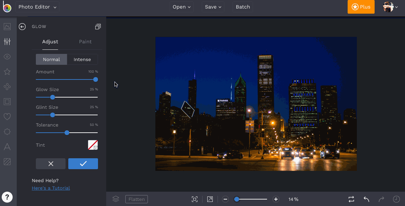Expand the Save menu
Image resolution: width=405 pixels, height=206 pixels.
pos(213,7)
